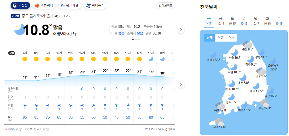
Task: Open the 예보비교 button
Action: 166,6
